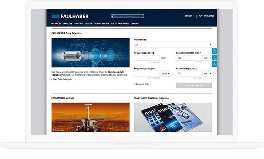The width and height of the screenshot is (264, 159).
Task: Open the diameter unit mm dropdown
Action: (207, 58)
